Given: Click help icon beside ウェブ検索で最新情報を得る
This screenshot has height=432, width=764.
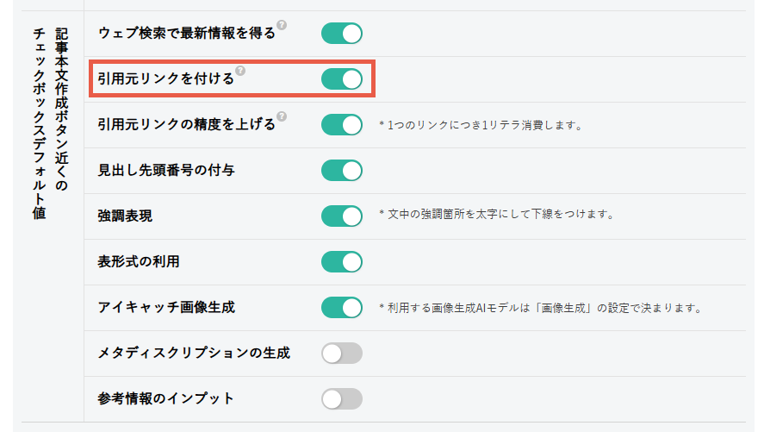Looking at the screenshot, I should point(282,25).
